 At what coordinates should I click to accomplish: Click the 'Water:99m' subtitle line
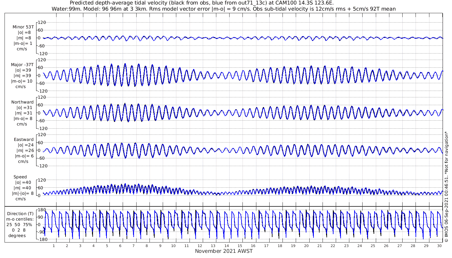[x=224, y=9]
